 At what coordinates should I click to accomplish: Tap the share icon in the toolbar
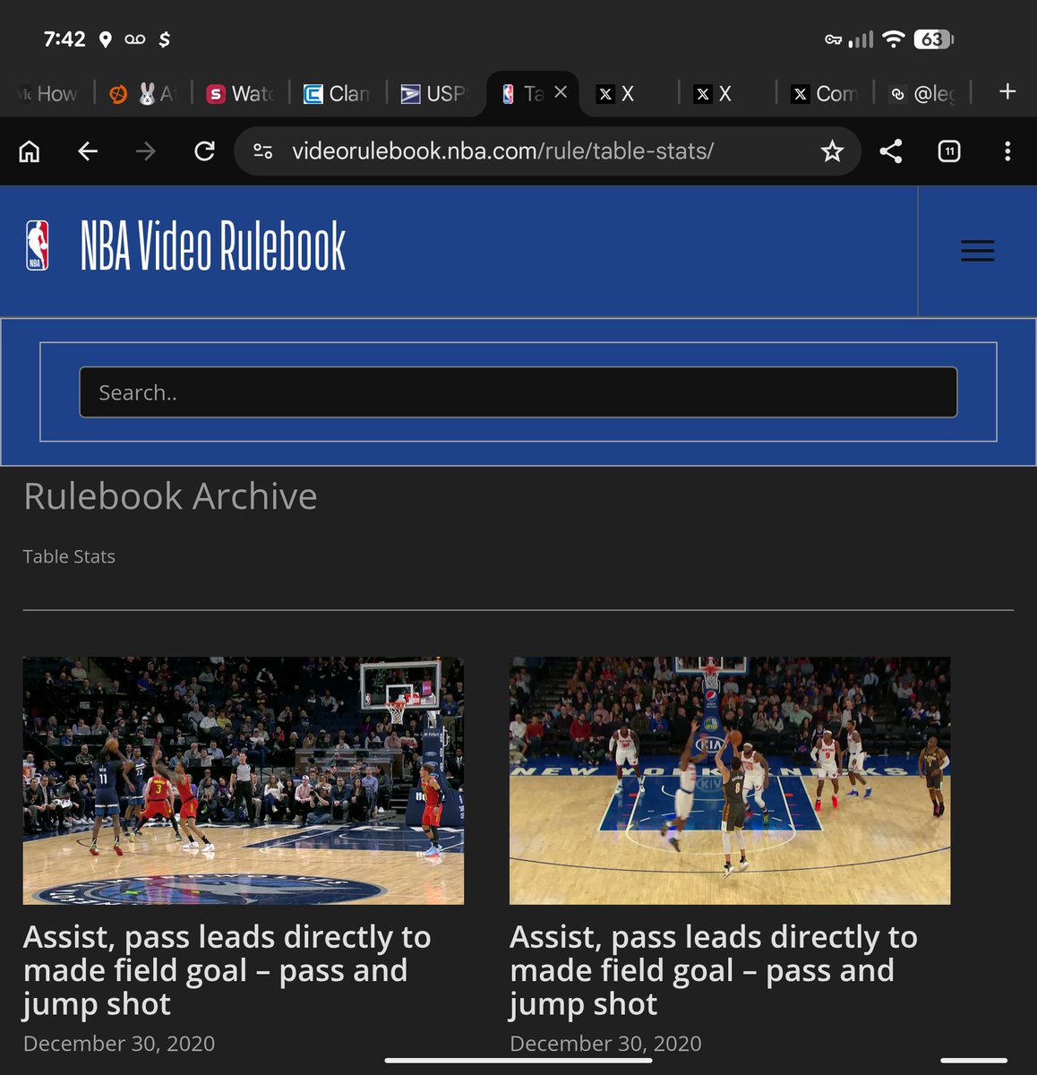[891, 151]
